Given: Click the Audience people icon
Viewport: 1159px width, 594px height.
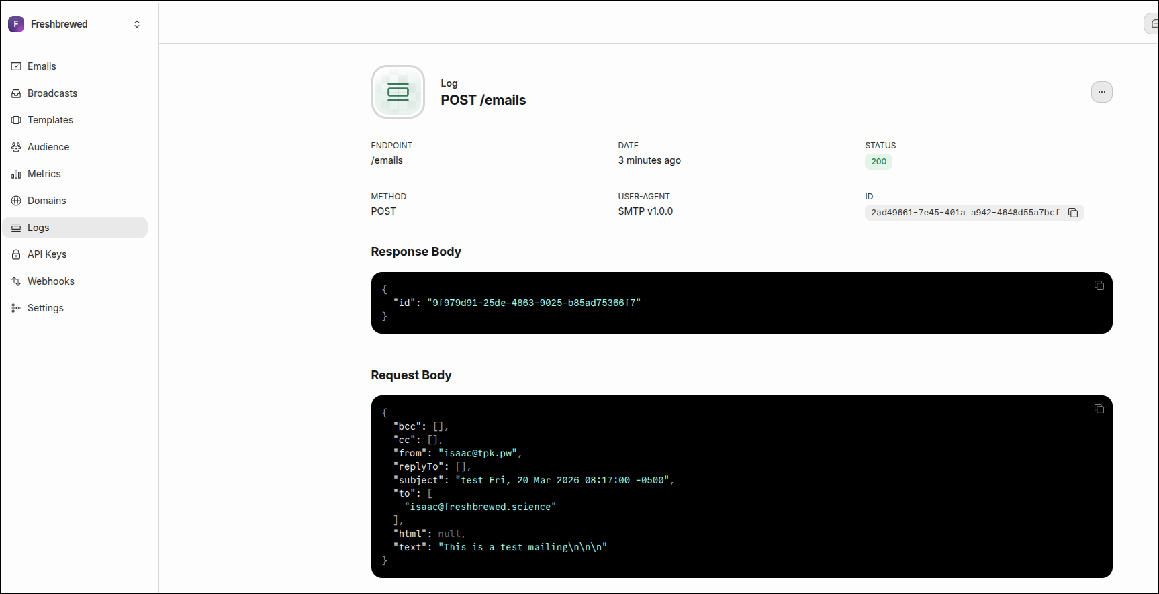Looking at the screenshot, I should point(16,147).
